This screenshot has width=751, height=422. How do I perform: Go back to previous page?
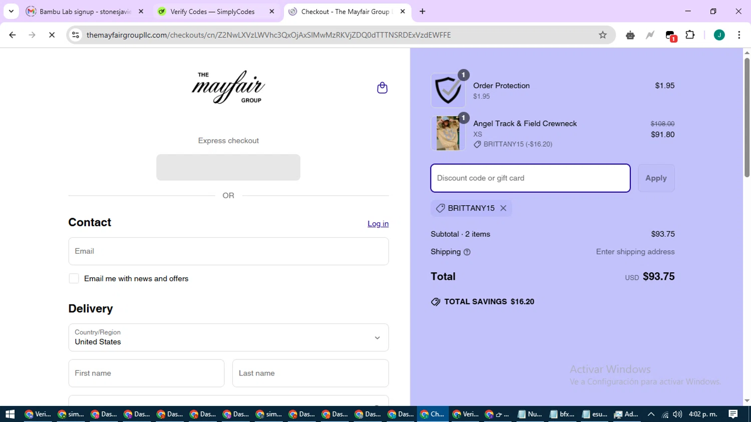(x=13, y=35)
